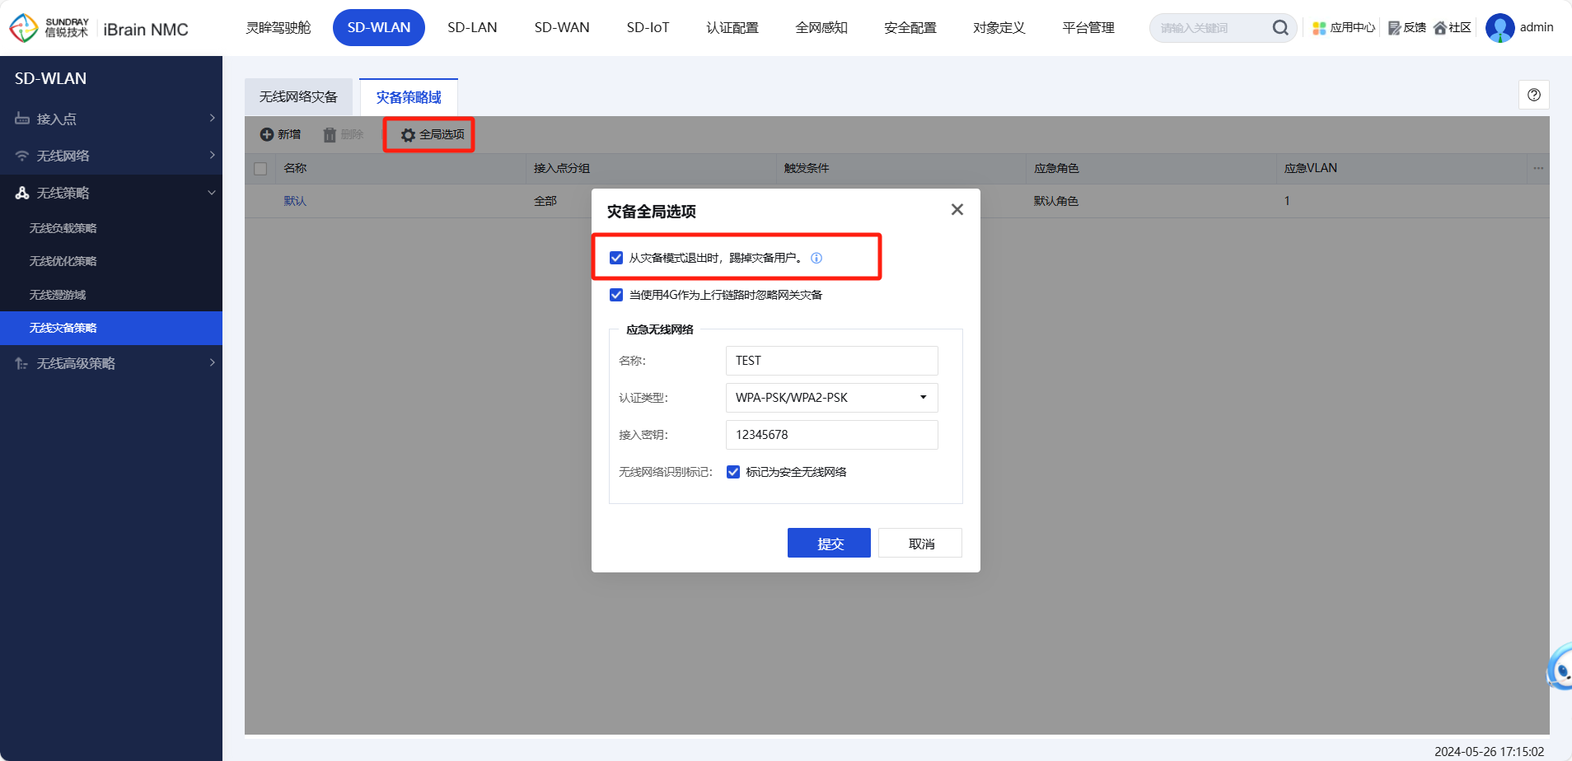The height and width of the screenshot is (761, 1572).
Task: Expand the 无线高级策略 sidebar menu
Action: pyautogui.click(x=111, y=363)
